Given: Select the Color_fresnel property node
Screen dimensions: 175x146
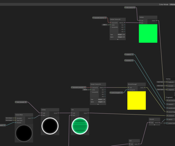Looking at the screenshot, I should tap(21, 102).
